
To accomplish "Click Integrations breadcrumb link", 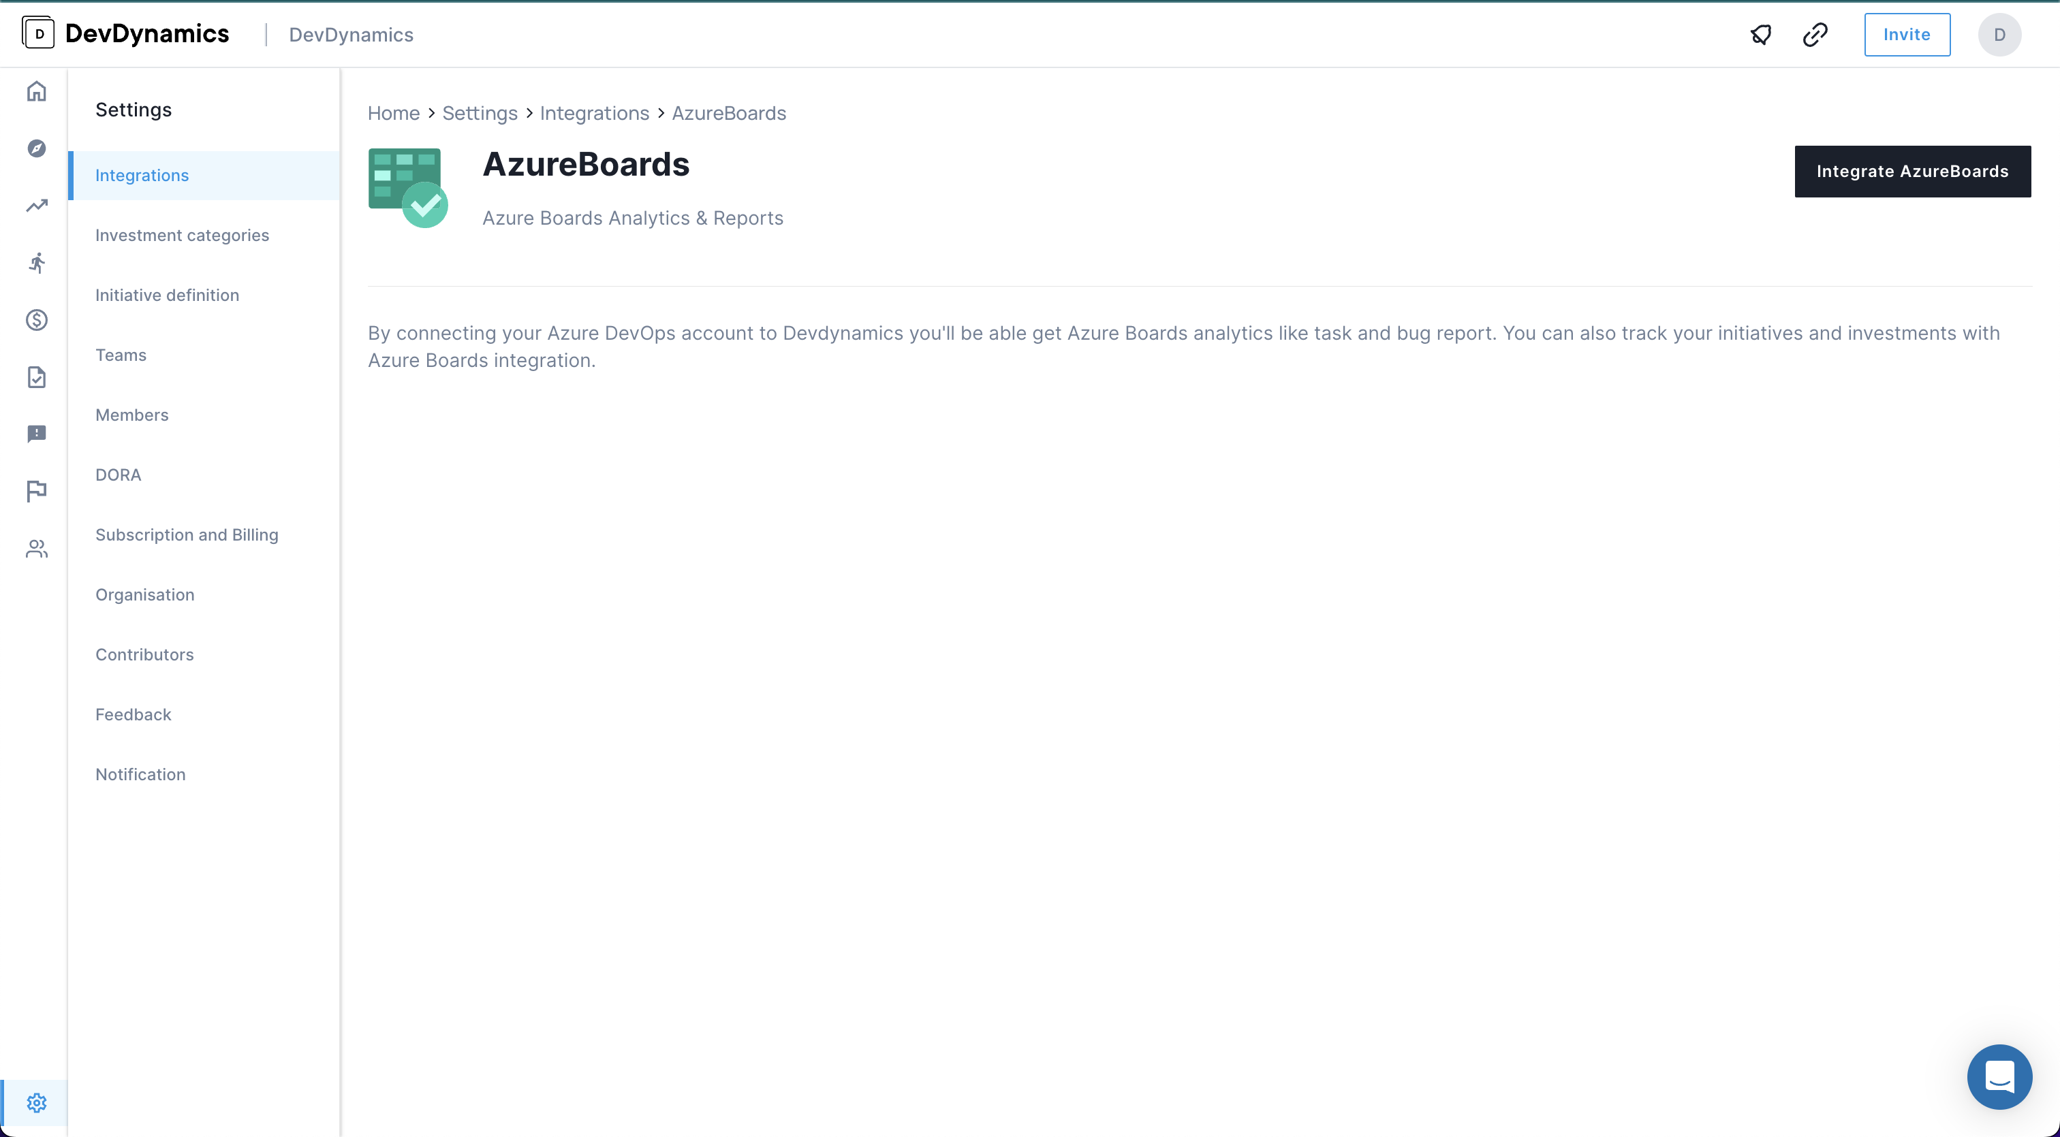I will (x=594, y=114).
